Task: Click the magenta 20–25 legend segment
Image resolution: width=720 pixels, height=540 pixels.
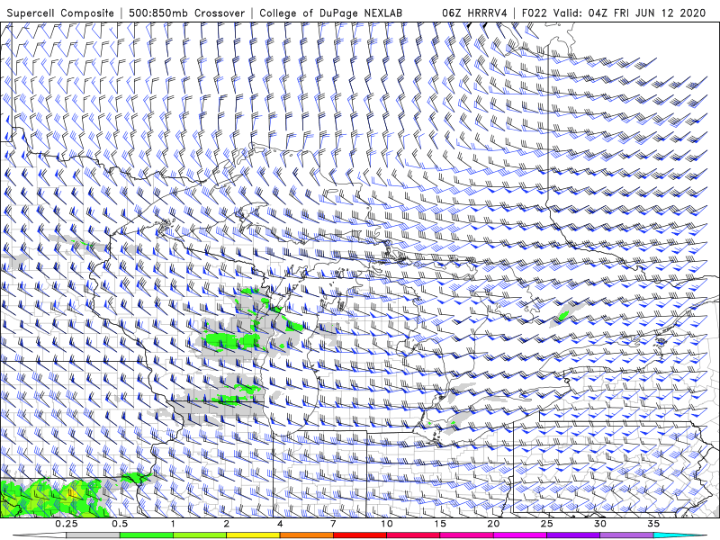Action: pyautogui.click(x=520, y=535)
